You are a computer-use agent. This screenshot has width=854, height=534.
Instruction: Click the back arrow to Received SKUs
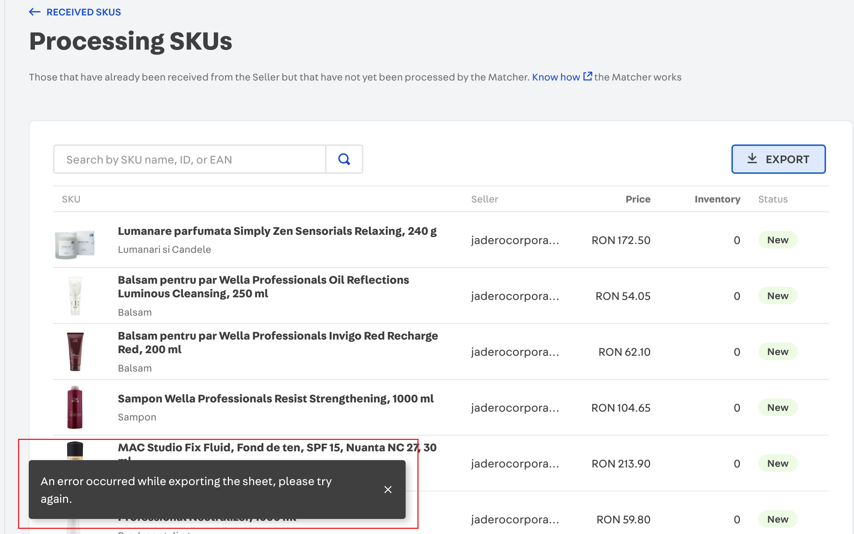tap(35, 12)
